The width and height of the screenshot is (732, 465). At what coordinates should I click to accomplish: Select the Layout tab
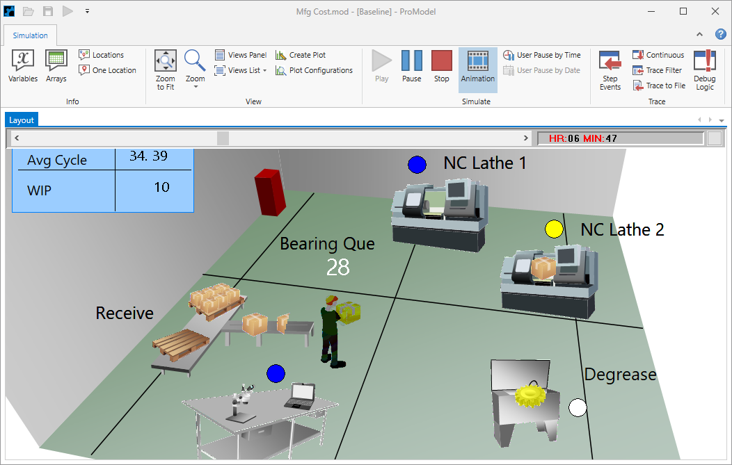click(x=21, y=120)
